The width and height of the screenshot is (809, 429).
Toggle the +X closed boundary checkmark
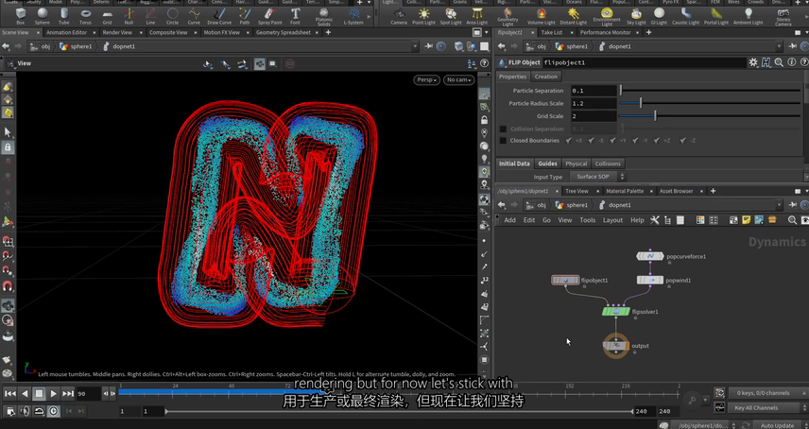click(570, 141)
